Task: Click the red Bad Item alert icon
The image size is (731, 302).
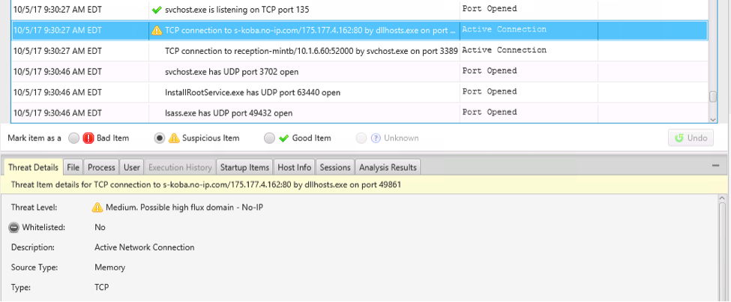Action: click(88, 138)
